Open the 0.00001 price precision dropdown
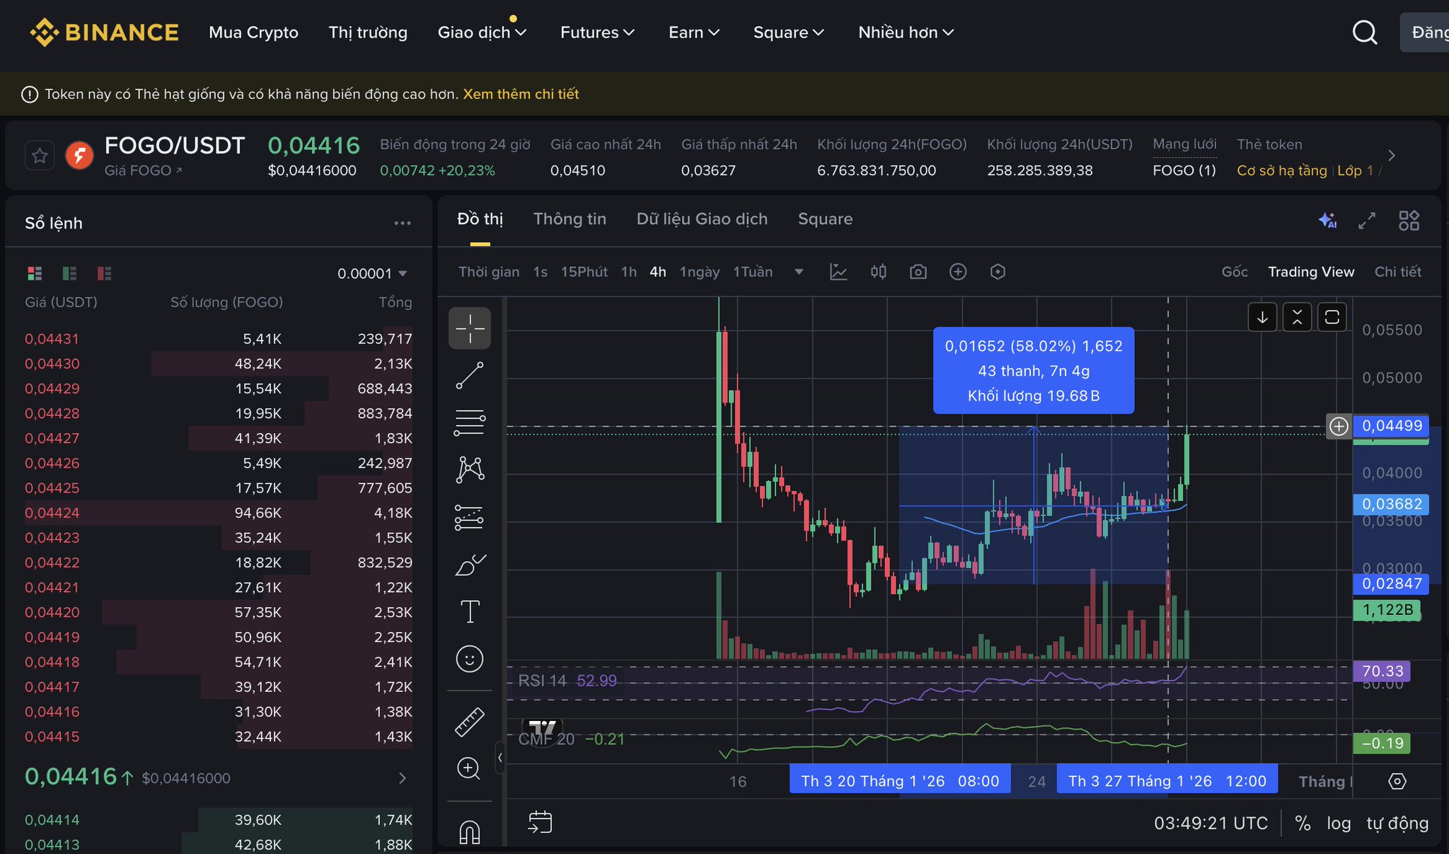The height and width of the screenshot is (854, 1449). [x=372, y=273]
